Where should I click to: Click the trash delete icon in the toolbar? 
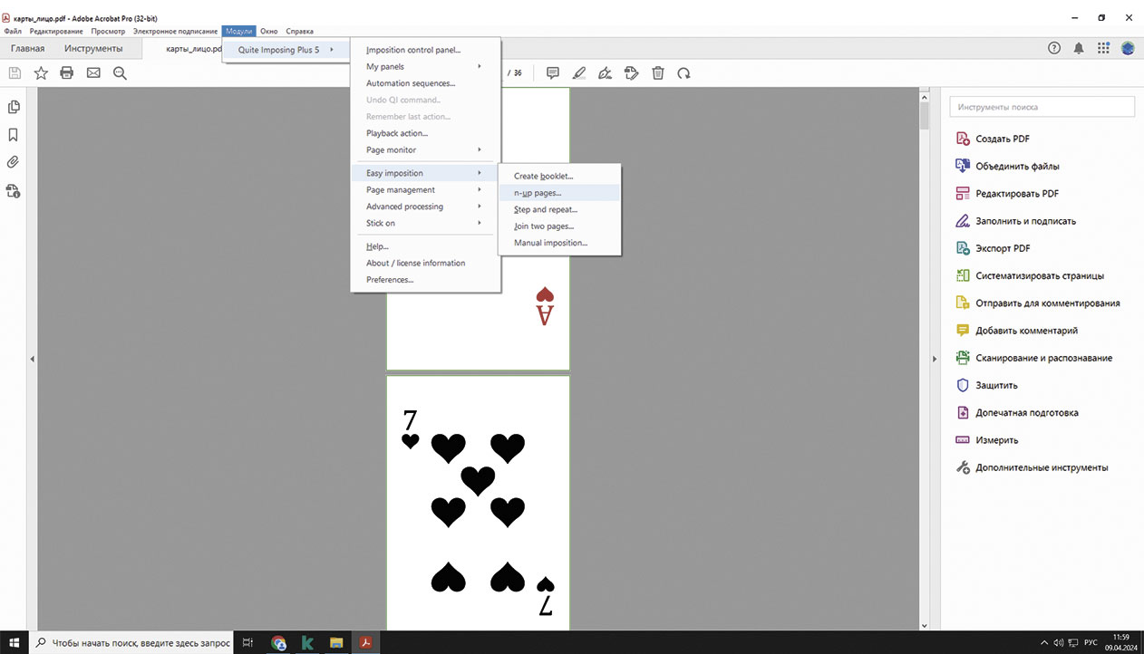click(658, 73)
